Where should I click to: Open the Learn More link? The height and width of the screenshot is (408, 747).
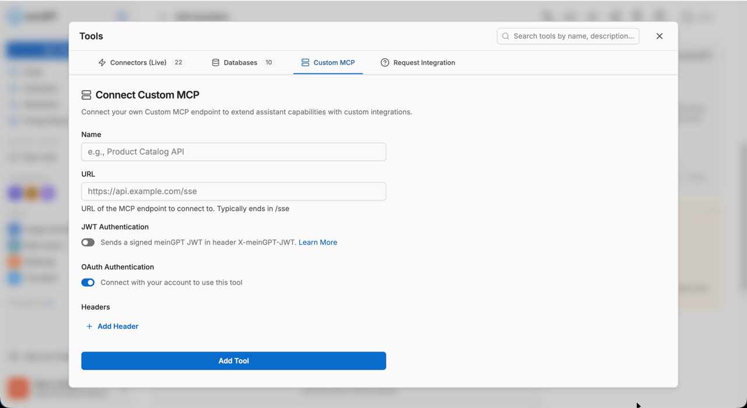click(x=318, y=242)
